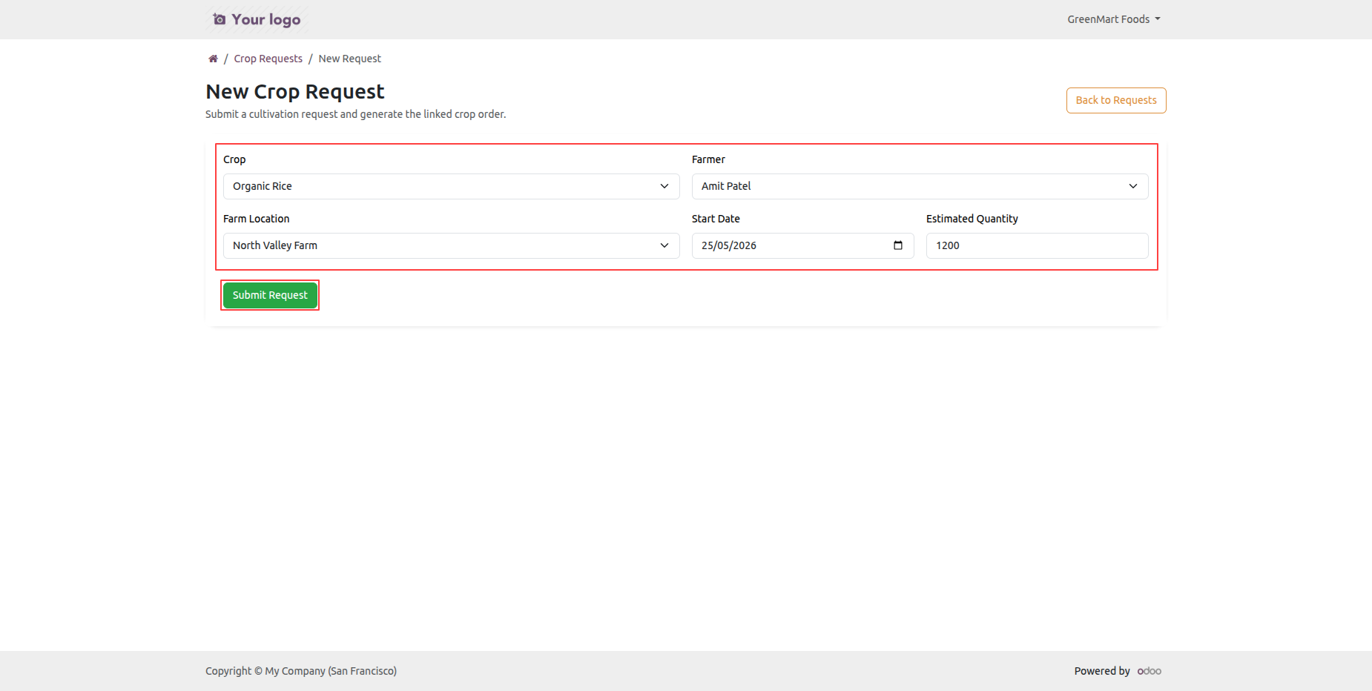Click the Farmer label
1372x691 pixels.
pyautogui.click(x=708, y=159)
